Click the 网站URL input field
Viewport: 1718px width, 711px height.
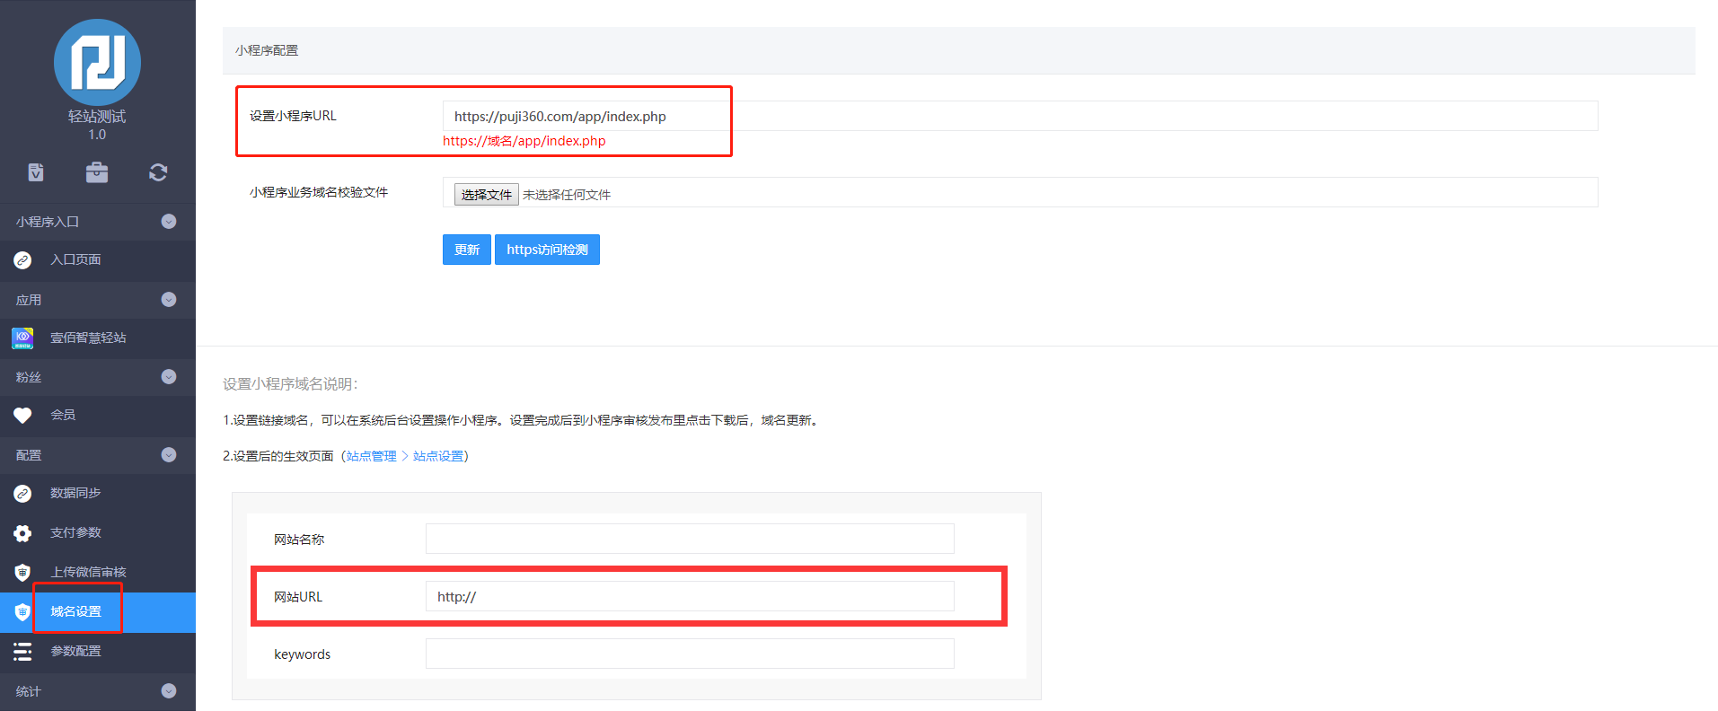(690, 596)
